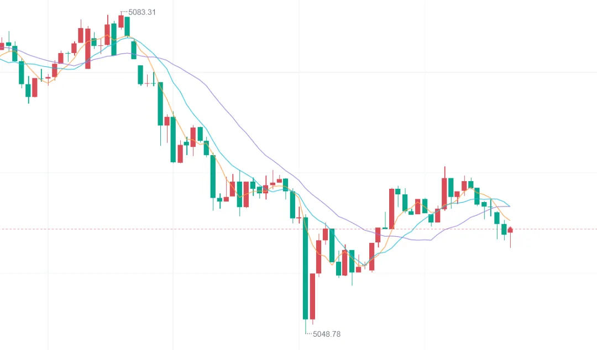Select the tall red candle left of the 5083.31 peak

(87, 48)
